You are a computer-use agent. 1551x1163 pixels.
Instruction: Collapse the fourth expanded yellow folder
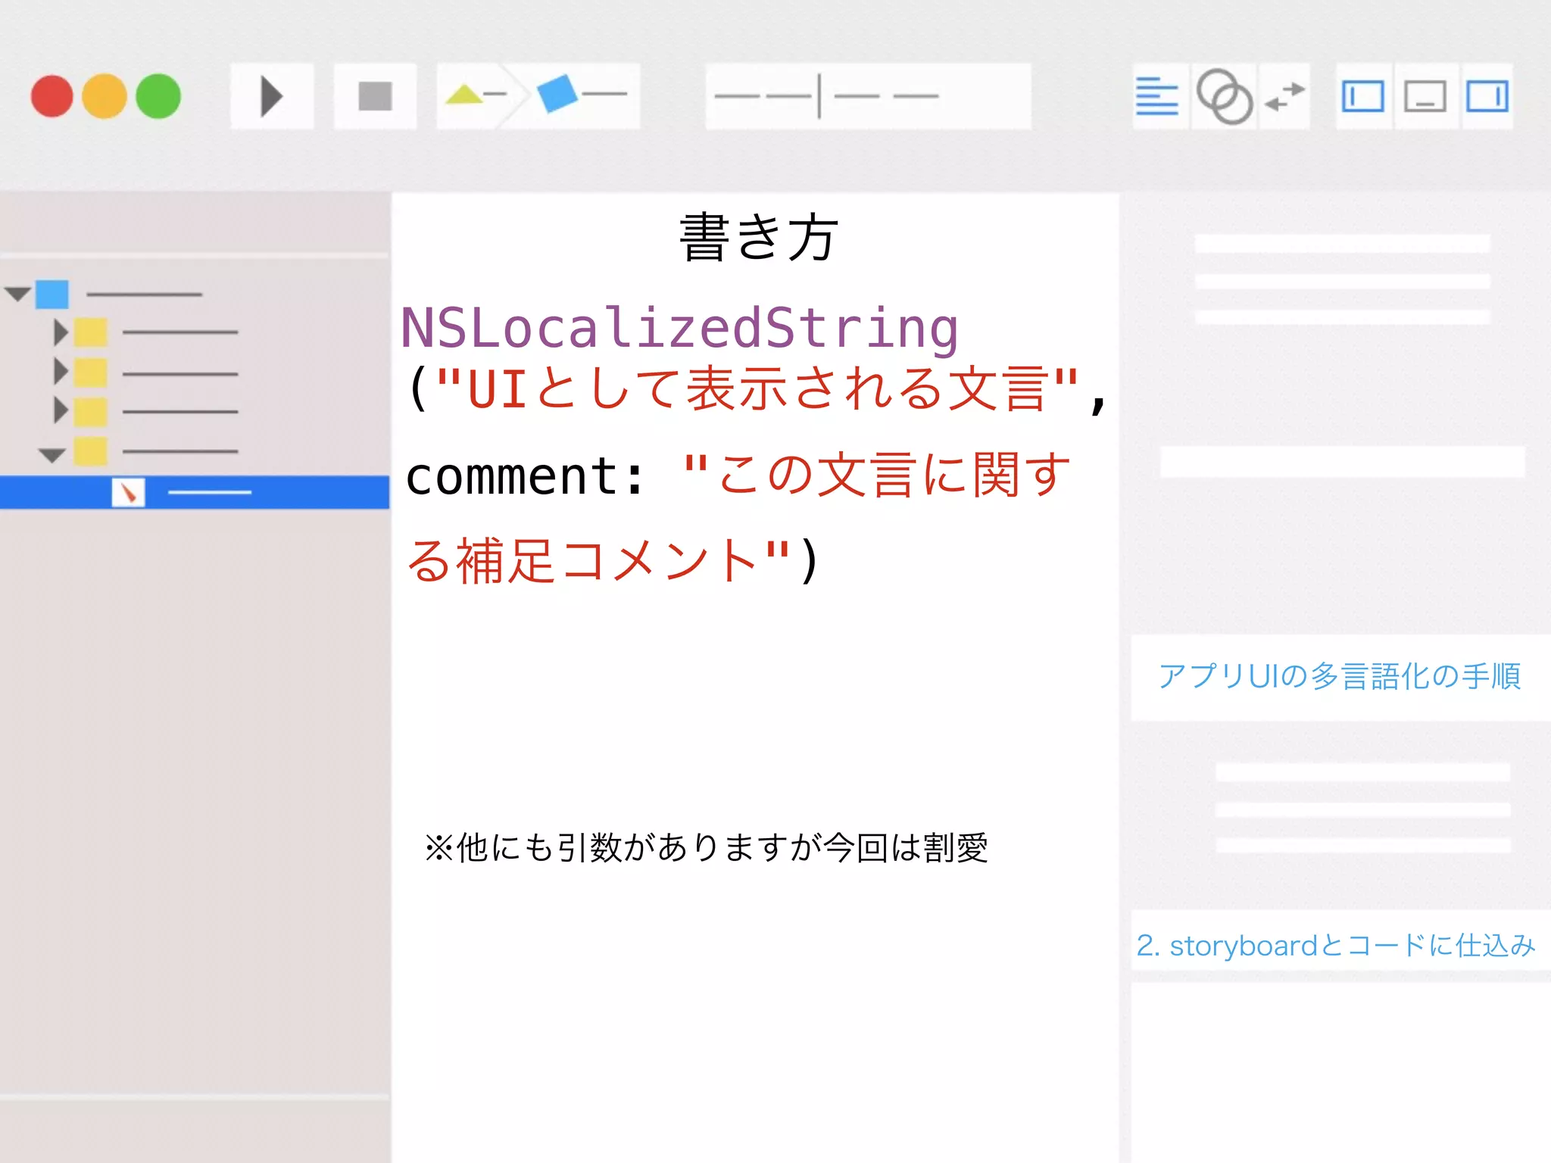pyautogui.click(x=51, y=455)
